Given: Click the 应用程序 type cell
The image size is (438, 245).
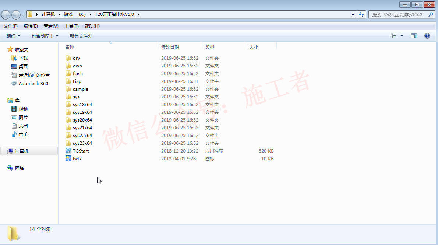Looking at the screenshot, I should 214,151.
